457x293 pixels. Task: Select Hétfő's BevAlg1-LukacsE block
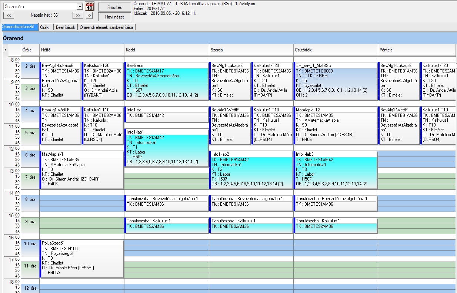click(60, 81)
